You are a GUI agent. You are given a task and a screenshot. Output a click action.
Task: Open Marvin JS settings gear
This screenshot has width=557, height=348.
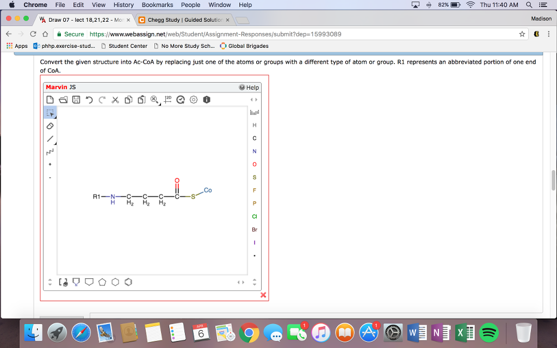(193, 100)
